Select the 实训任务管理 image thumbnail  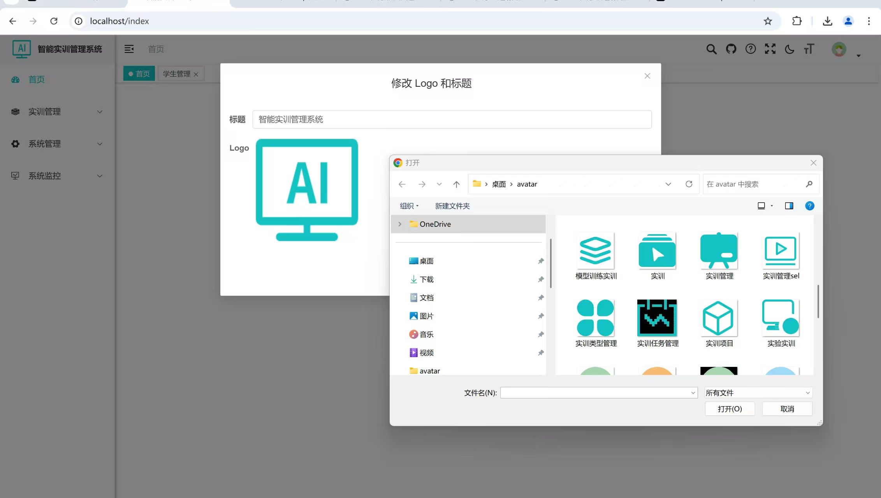657,318
